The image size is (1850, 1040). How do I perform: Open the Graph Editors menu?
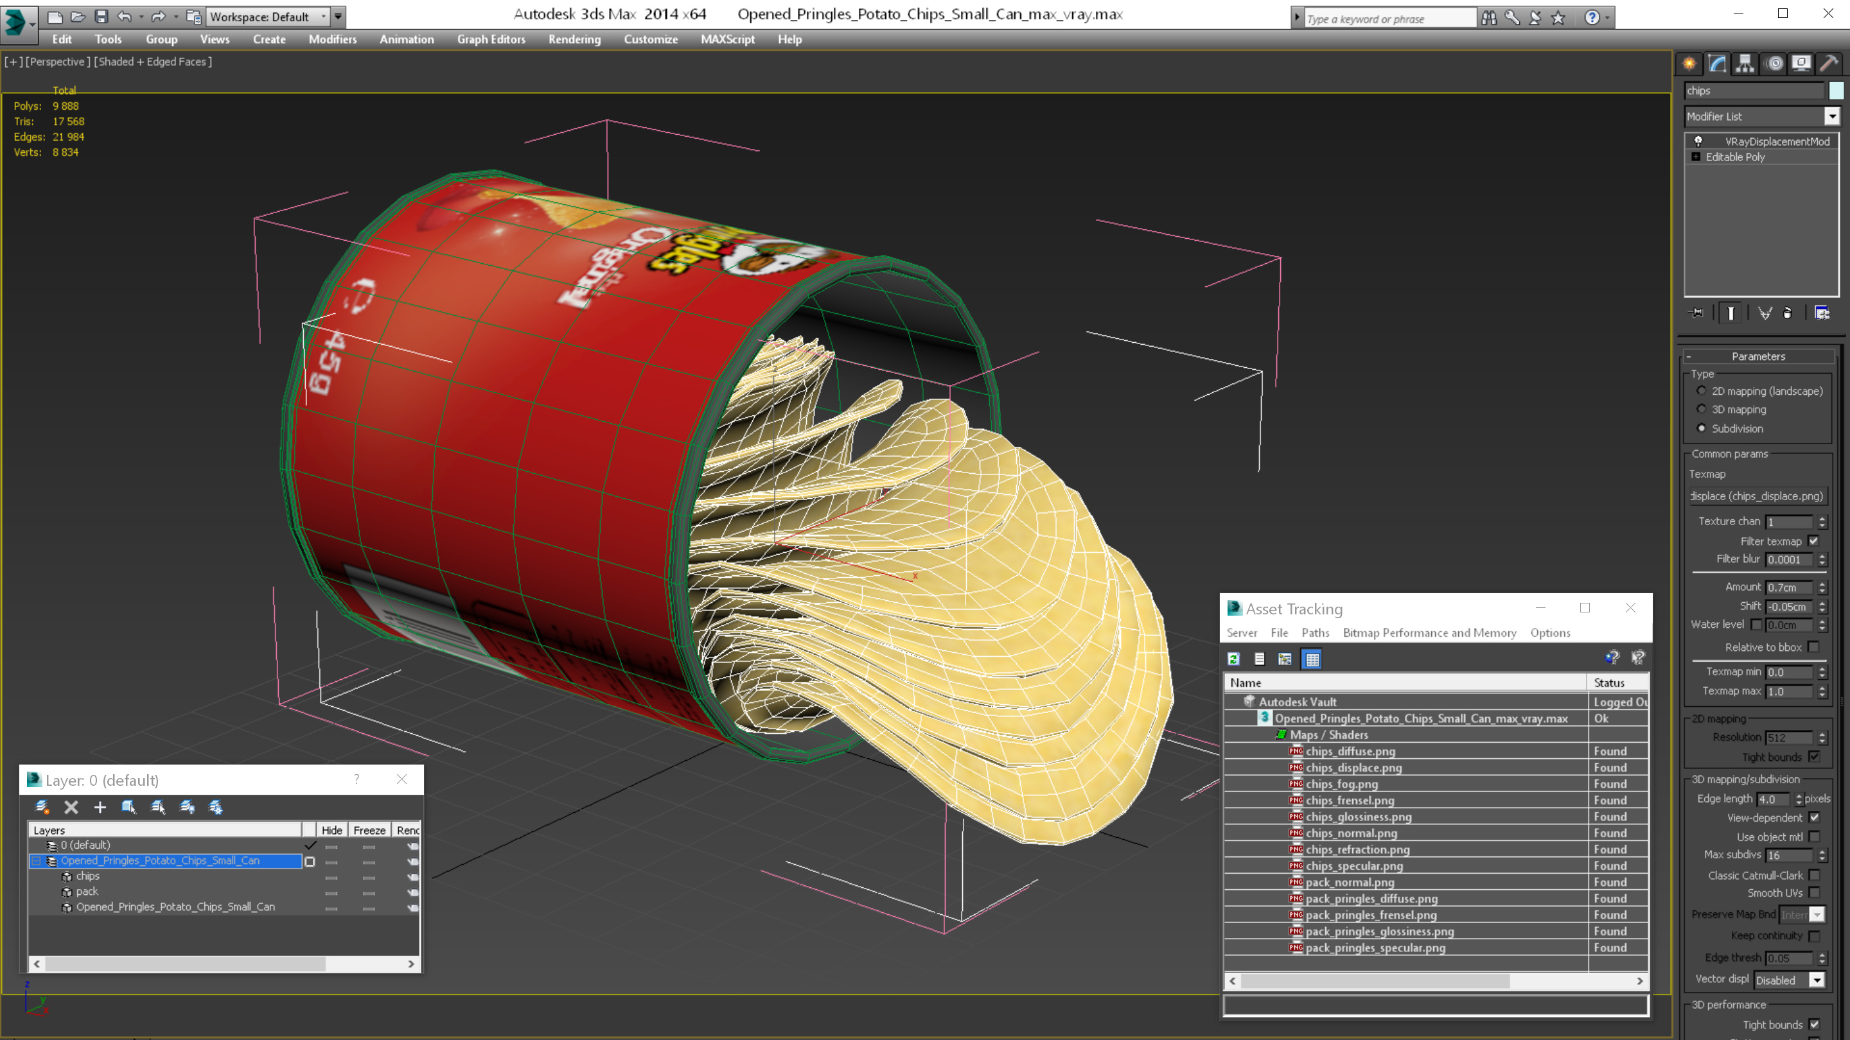pyautogui.click(x=491, y=39)
